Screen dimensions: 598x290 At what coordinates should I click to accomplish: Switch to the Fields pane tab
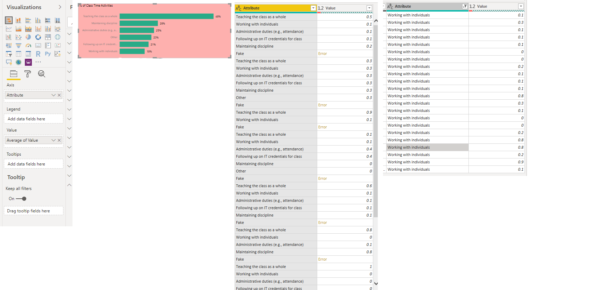(14, 74)
